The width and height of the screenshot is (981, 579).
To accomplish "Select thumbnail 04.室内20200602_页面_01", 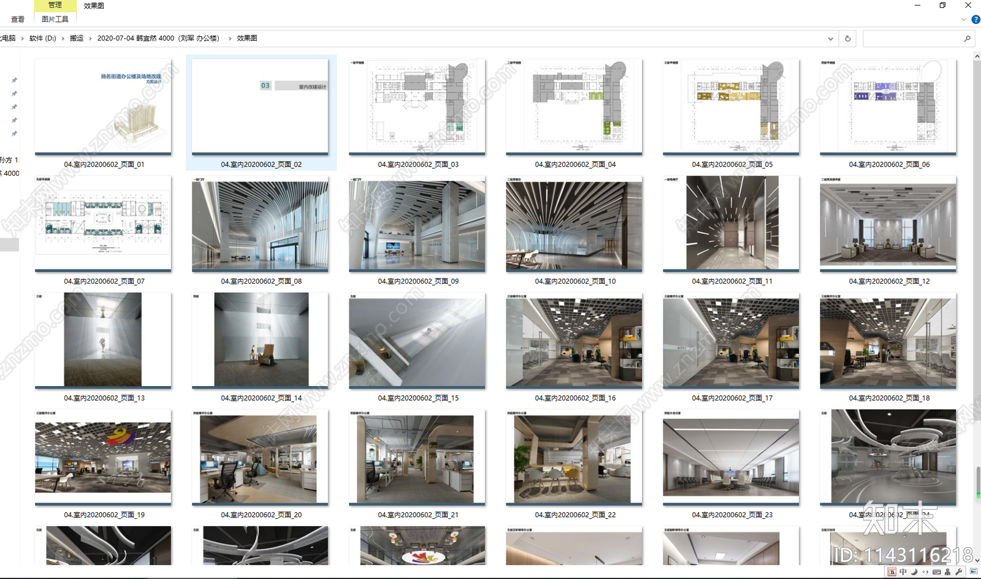I will pos(103,107).
